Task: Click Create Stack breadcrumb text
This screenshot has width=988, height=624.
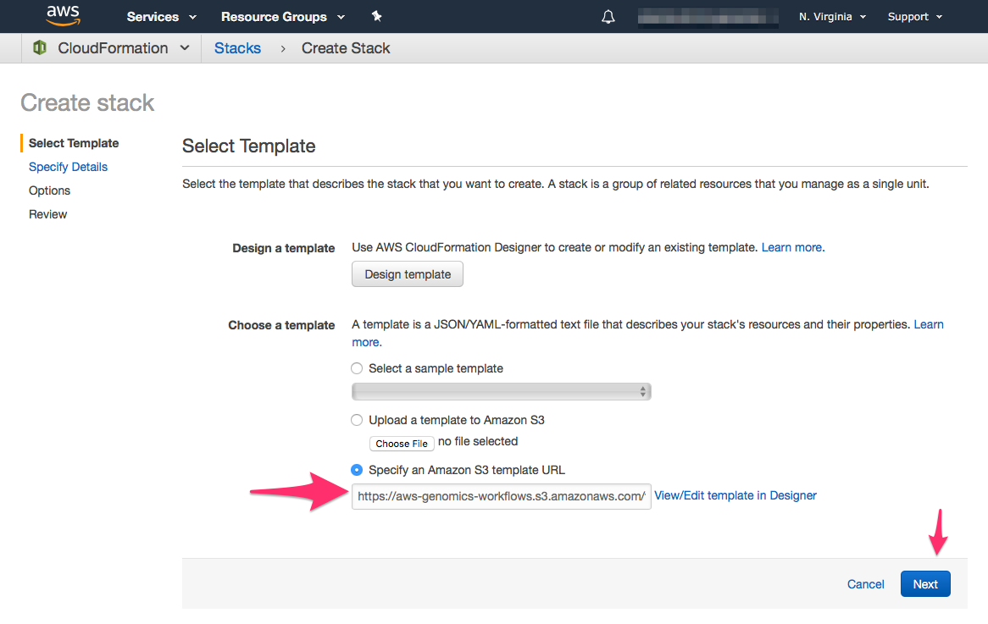Action: pyautogui.click(x=346, y=48)
